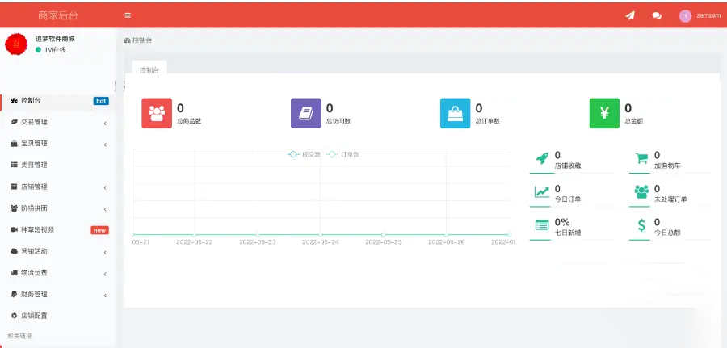Viewport: 727px width, 348px height.
Task: Click the paper plane icon in header
Action: pyautogui.click(x=630, y=15)
